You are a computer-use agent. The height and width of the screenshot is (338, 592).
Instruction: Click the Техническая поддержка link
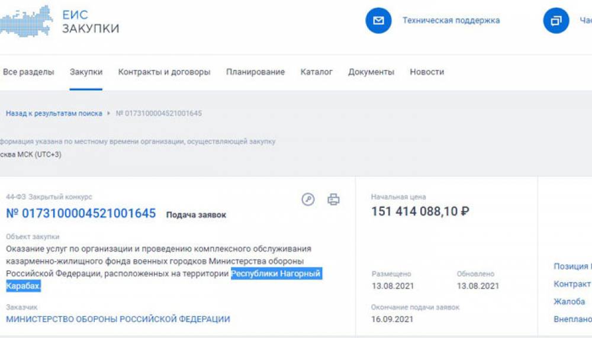pyautogui.click(x=451, y=21)
